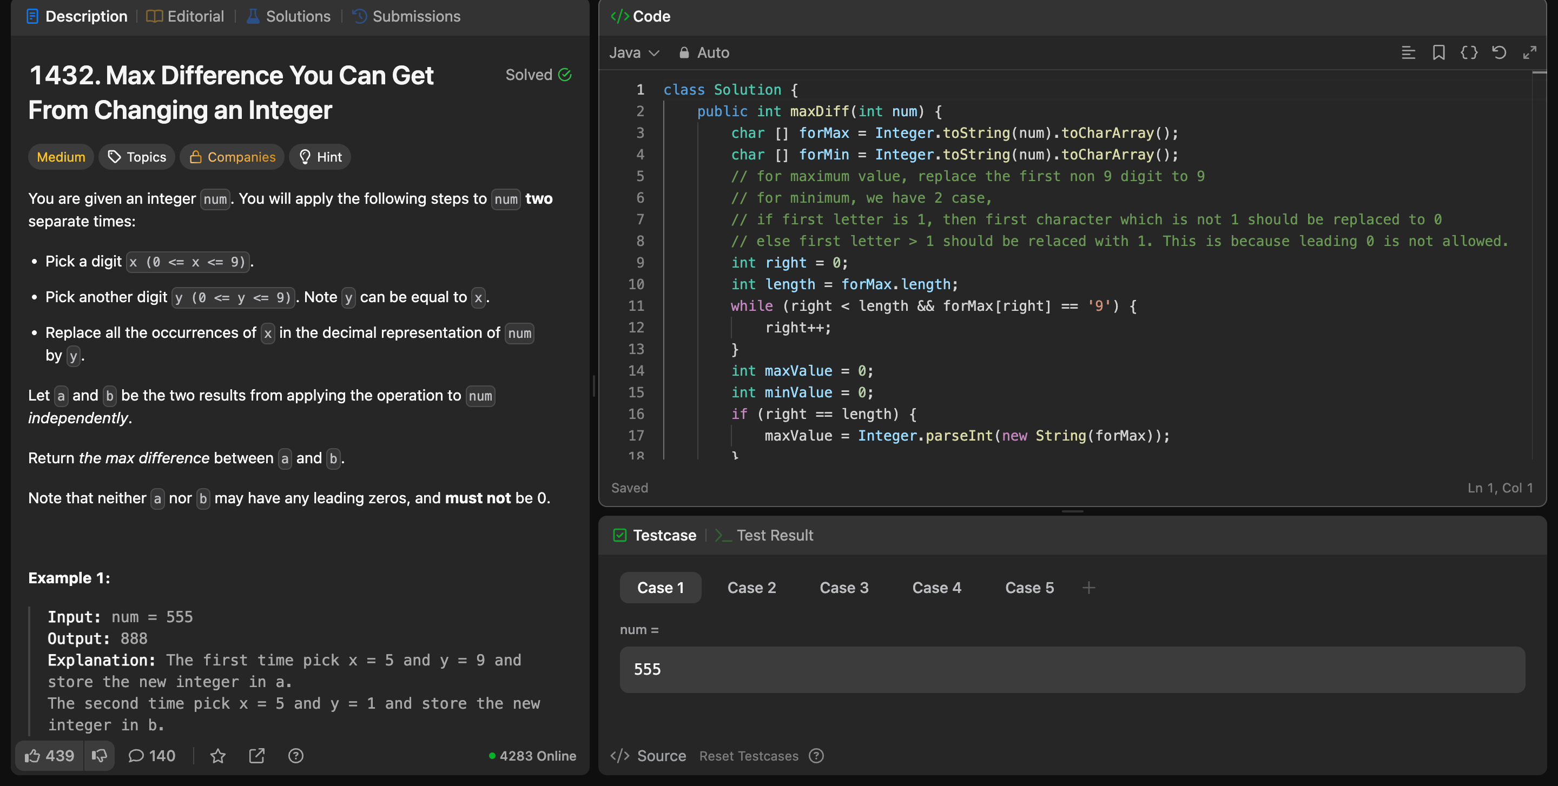Toggle the star favorite icon
The image size is (1558, 786).
pos(217,756)
